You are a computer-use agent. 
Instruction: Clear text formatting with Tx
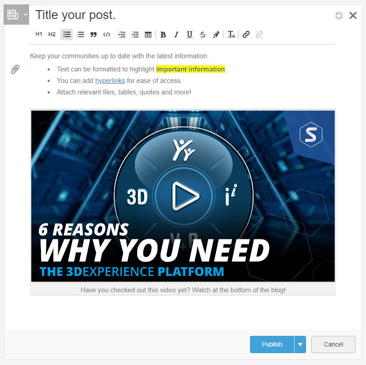[x=231, y=34]
